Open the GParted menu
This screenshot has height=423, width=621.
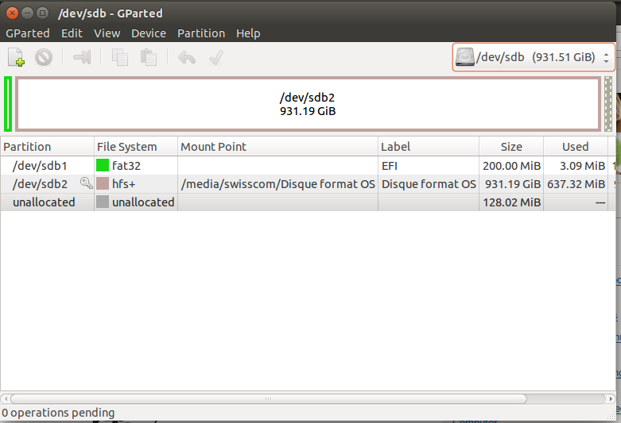tap(28, 33)
